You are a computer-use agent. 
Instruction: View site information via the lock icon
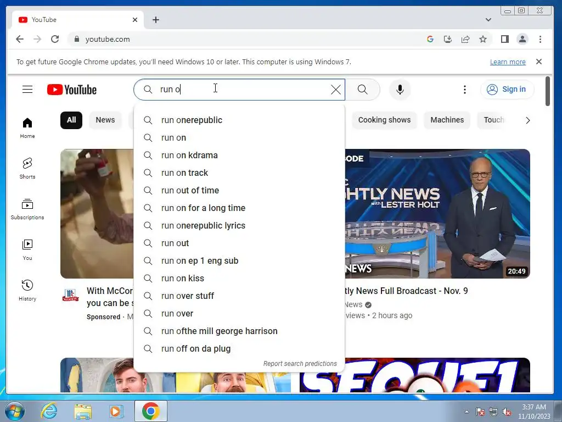point(76,39)
